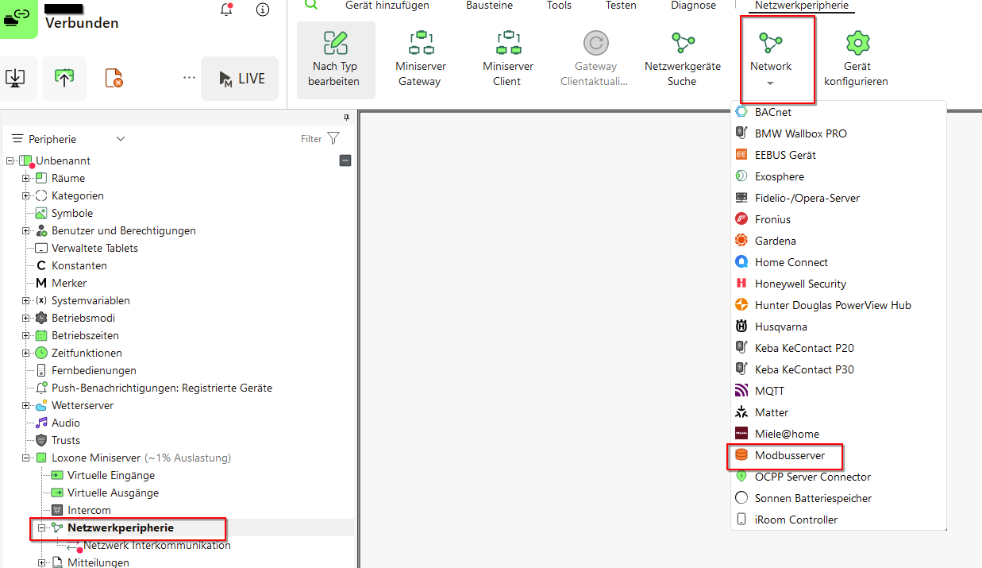Click the notification bell icon
Screen dimensions: 982x568
226,10
